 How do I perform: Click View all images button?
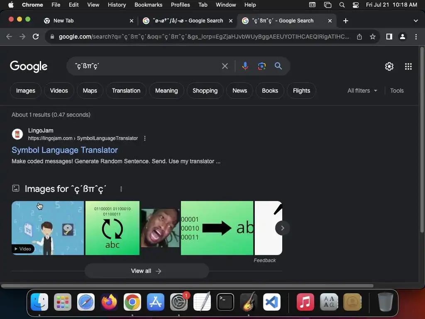click(x=147, y=271)
